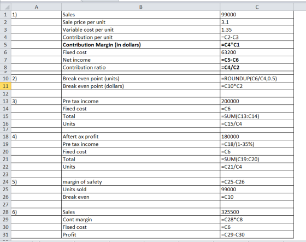Image resolution: width=306 pixels, height=242 pixels.
Task: Click cell containing 'Sales' in row 1
Action: (141, 15)
